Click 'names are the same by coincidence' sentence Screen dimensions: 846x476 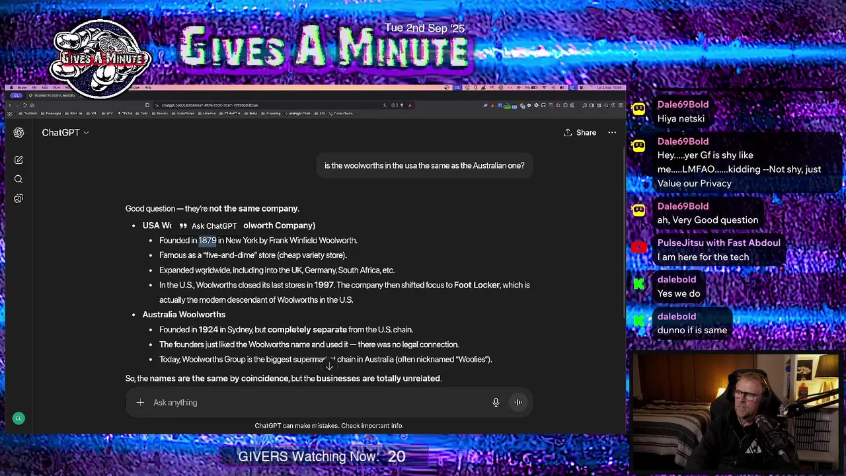pyautogui.click(x=283, y=378)
